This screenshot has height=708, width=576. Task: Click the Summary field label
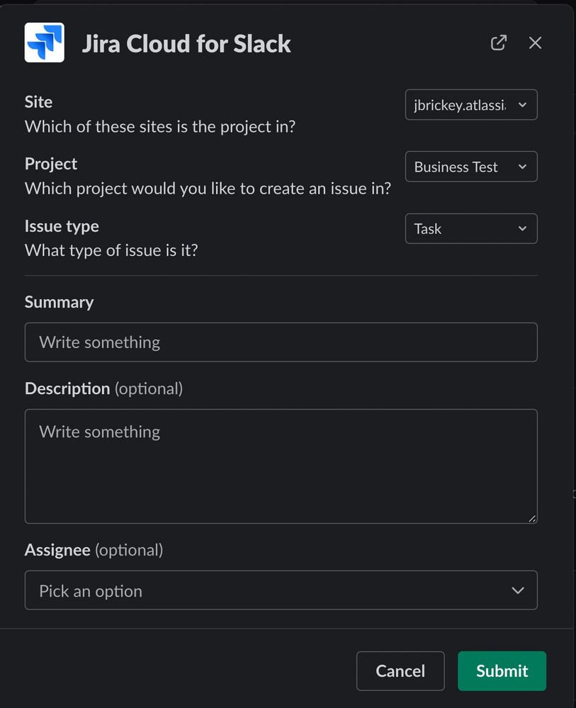tap(59, 302)
